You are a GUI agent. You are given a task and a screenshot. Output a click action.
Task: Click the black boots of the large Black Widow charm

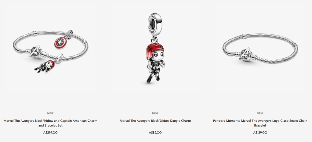point(153,79)
